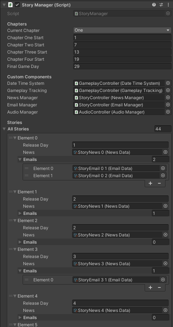The image size is (173, 327).
Task: Collapse the All Stories list
Action: [x=4, y=129]
